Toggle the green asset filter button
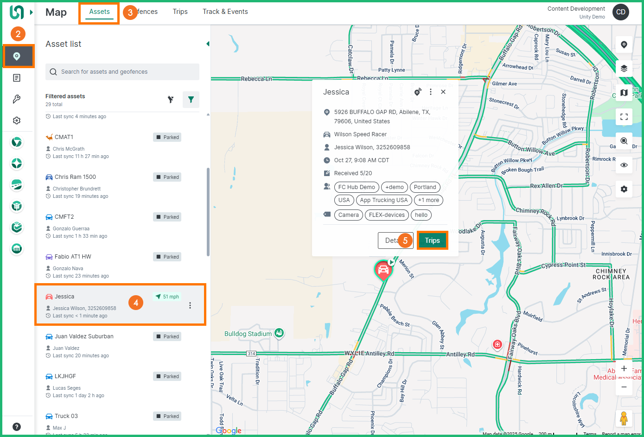The height and width of the screenshot is (437, 644). 191,100
